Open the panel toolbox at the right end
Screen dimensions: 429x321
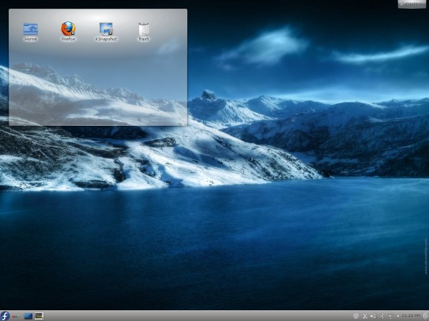click(426, 316)
